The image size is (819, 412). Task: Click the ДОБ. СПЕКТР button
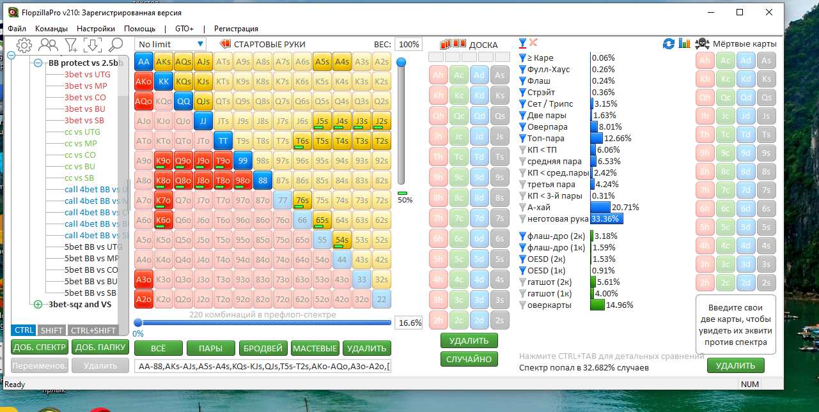click(x=39, y=347)
